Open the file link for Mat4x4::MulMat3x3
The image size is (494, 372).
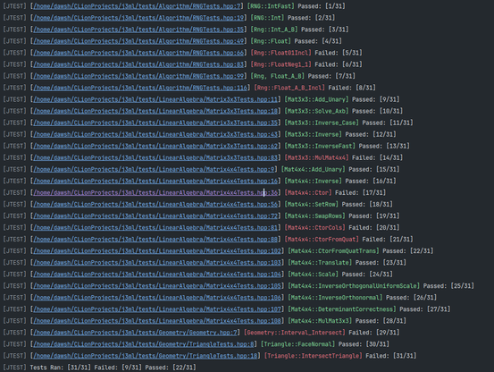(157, 321)
